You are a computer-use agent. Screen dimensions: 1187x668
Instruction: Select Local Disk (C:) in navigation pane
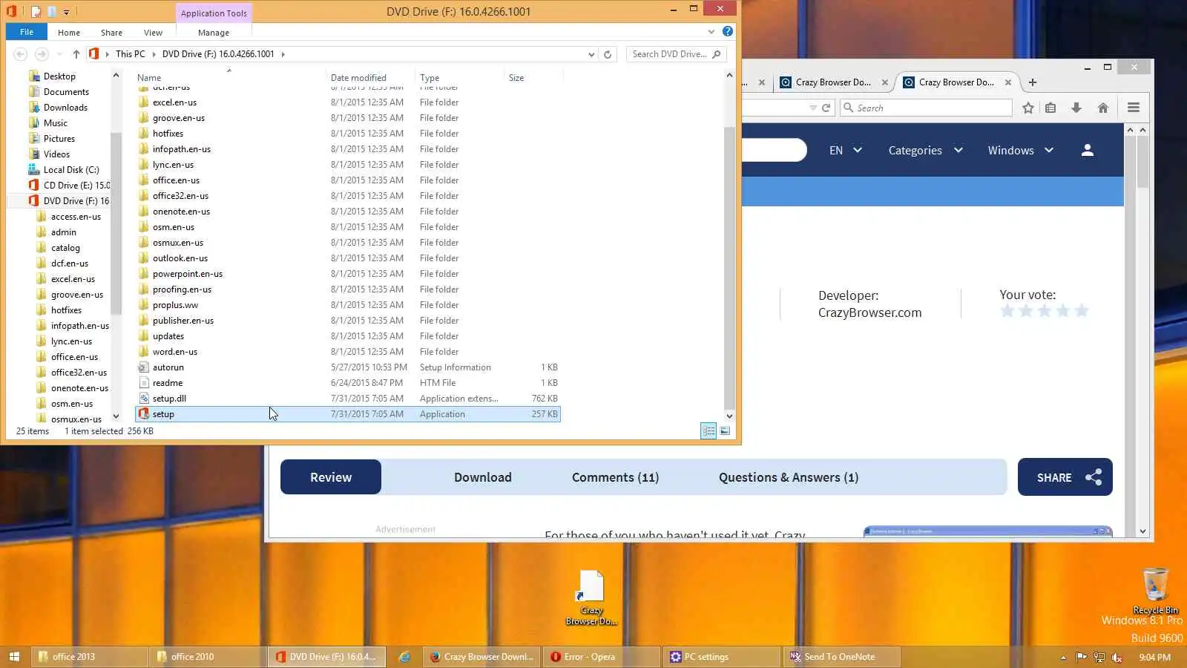tap(71, 170)
